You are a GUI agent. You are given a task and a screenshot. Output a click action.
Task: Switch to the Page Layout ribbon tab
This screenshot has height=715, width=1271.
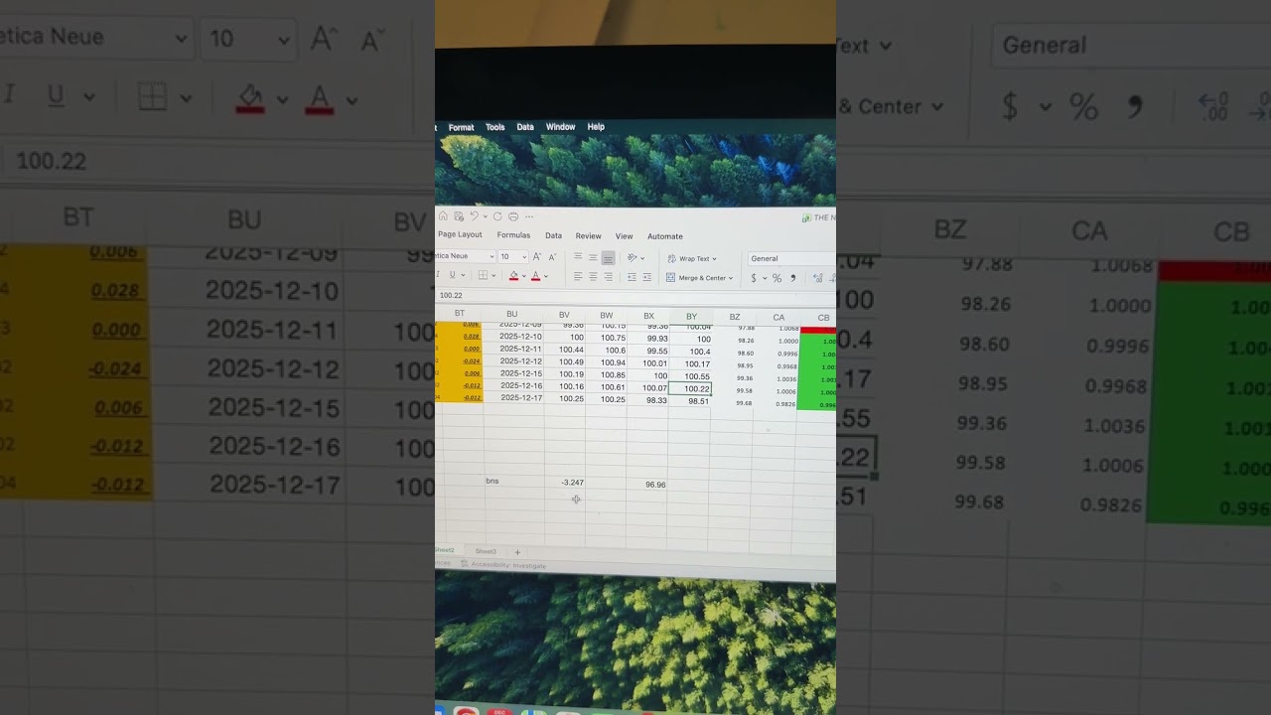(460, 234)
